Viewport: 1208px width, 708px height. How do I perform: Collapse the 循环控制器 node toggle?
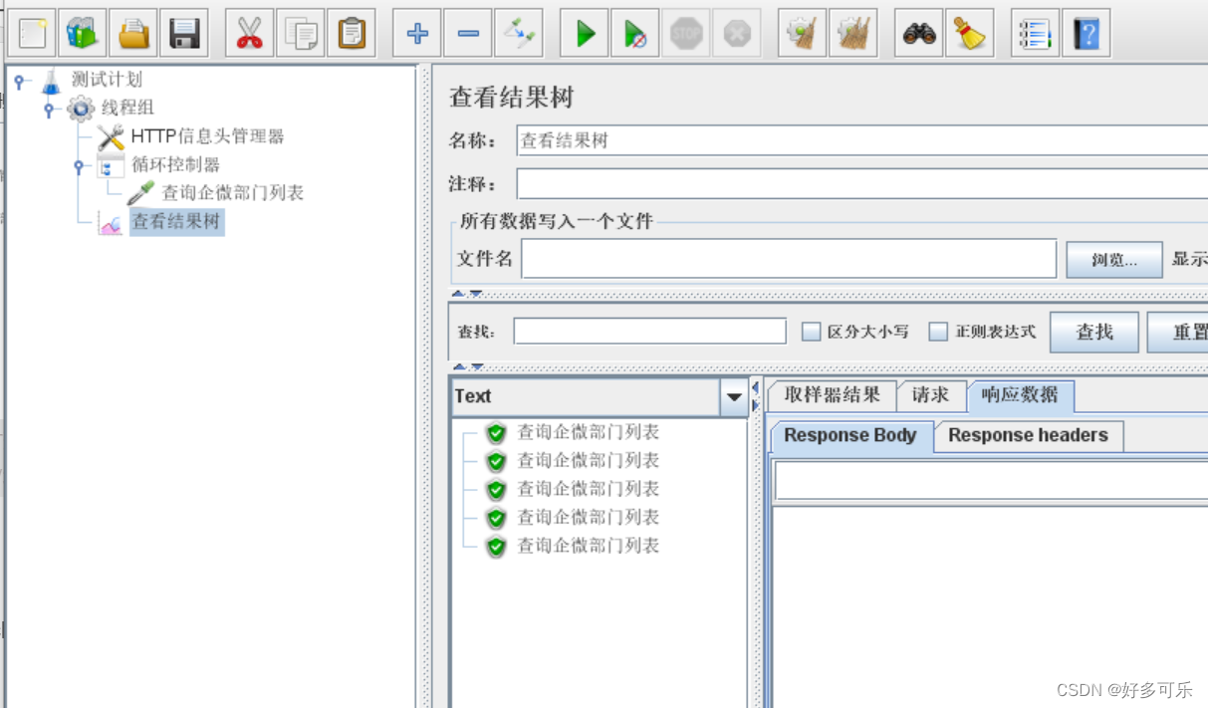point(79,166)
